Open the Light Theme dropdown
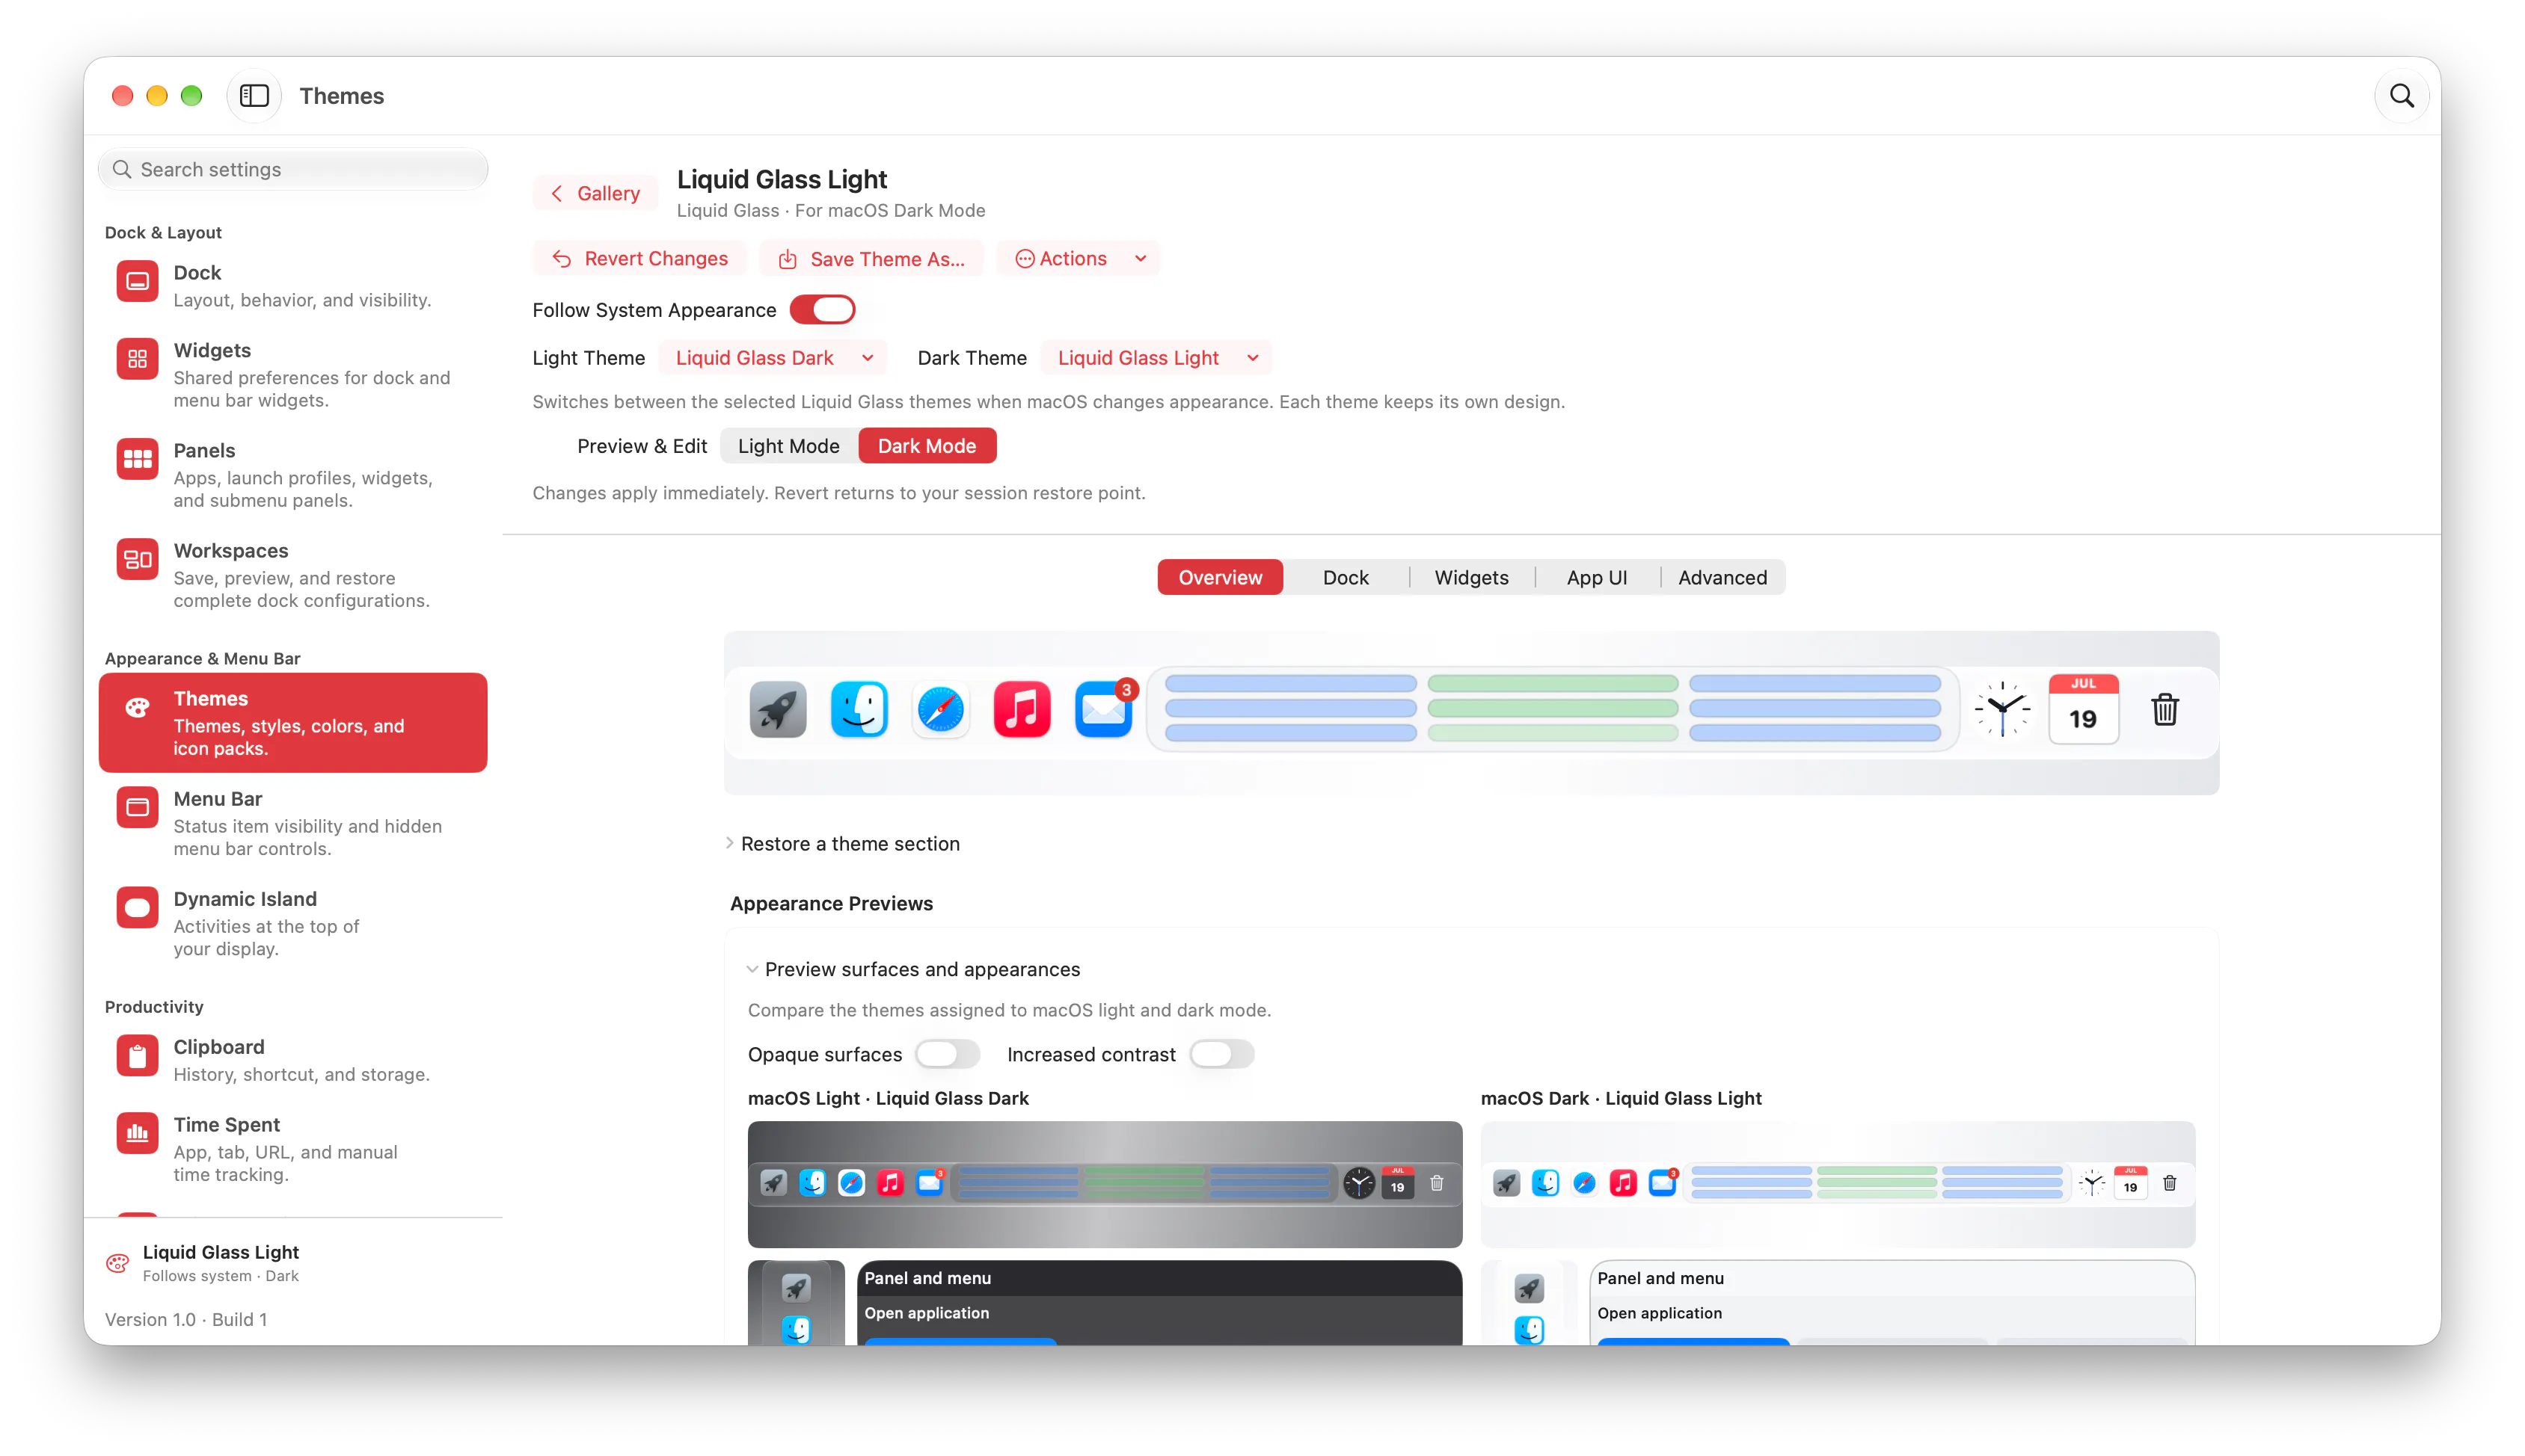The image size is (2525, 1456). point(773,358)
